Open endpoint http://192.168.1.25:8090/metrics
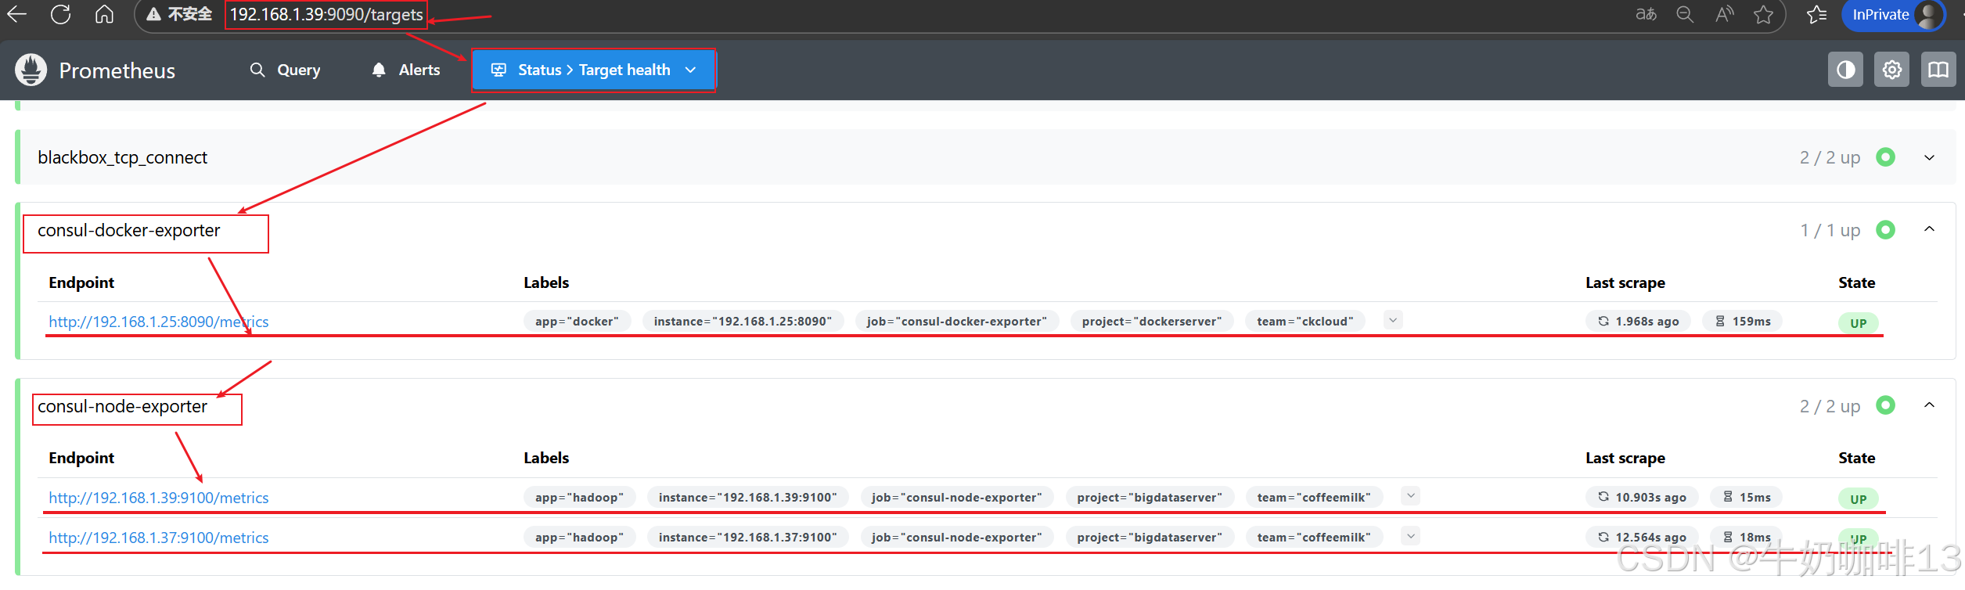1965x590 pixels. pos(159,322)
